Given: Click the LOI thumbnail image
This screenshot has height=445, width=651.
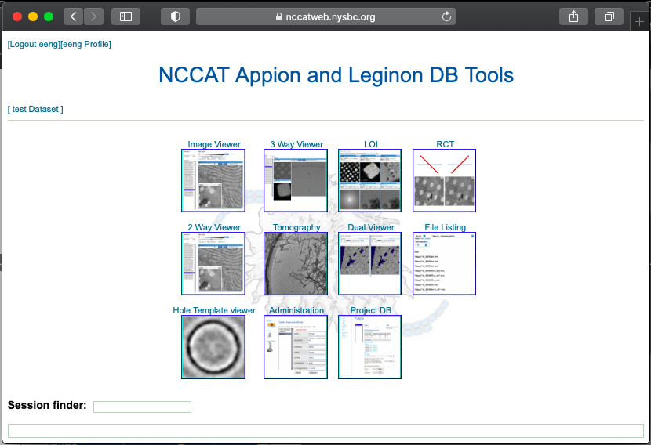Looking at the screenshot, I should (369, 180).
